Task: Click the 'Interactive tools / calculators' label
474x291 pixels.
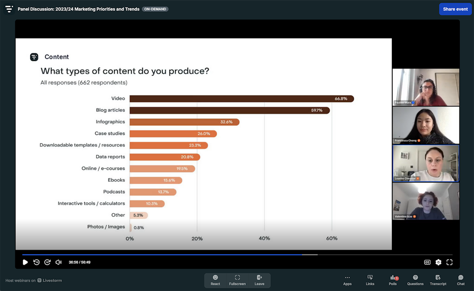Action: pos(91,203)
